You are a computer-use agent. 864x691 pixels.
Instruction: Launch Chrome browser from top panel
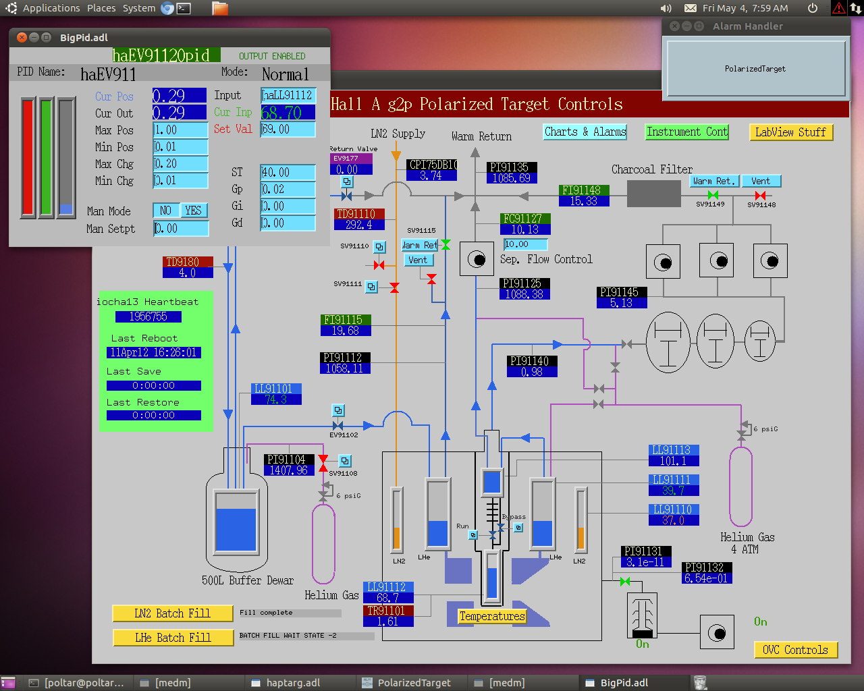pyautogui.click(x=167, y=8)
